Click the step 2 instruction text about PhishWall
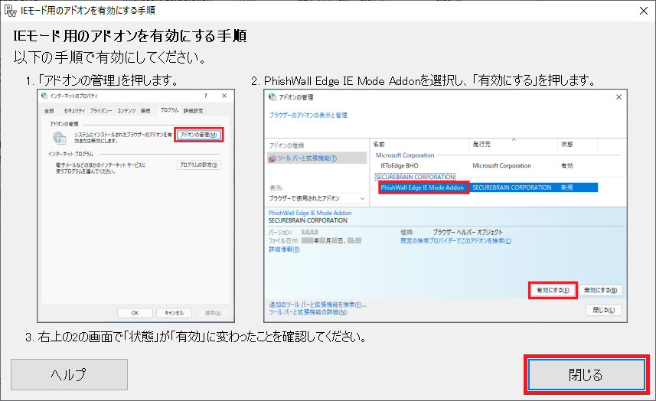The image size is (656, 401). pos(424,80)
